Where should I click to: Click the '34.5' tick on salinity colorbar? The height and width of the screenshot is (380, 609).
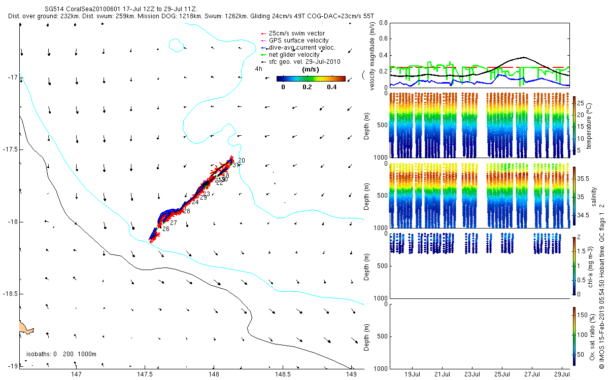(584, 216)
